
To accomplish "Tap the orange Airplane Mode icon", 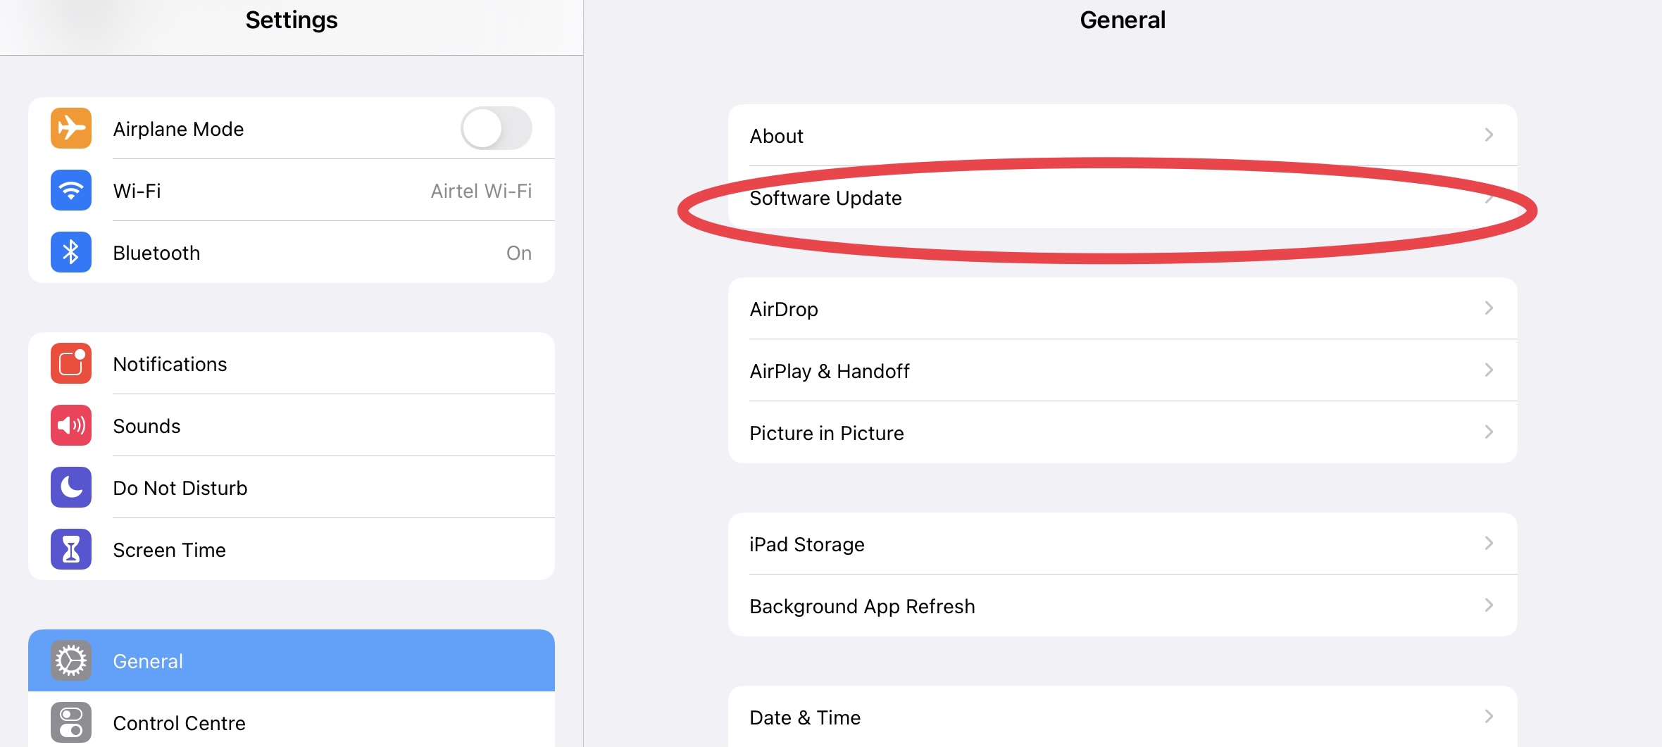I will (71, 128).
